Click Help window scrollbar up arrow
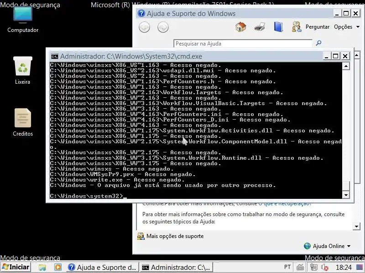 point(357,55)
